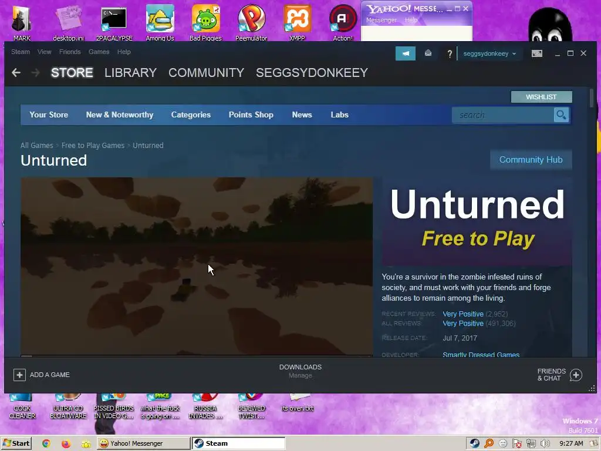Image resolution: width=601 pixels, height=451 pixels.
Task: Click the Unturned Free to Play banner
Action: coord(477,221)
